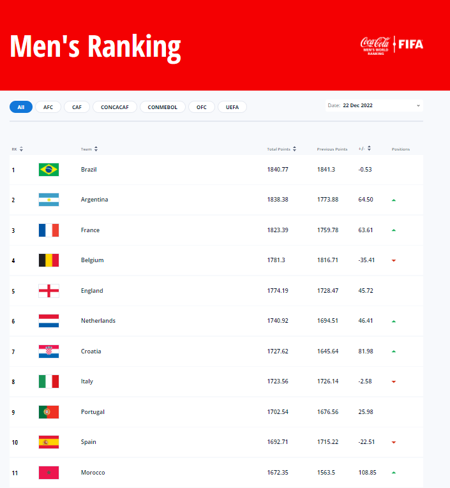Screen dimensions: 450x488
Task: Click the Previous Points column header
Action: (332, 149)
